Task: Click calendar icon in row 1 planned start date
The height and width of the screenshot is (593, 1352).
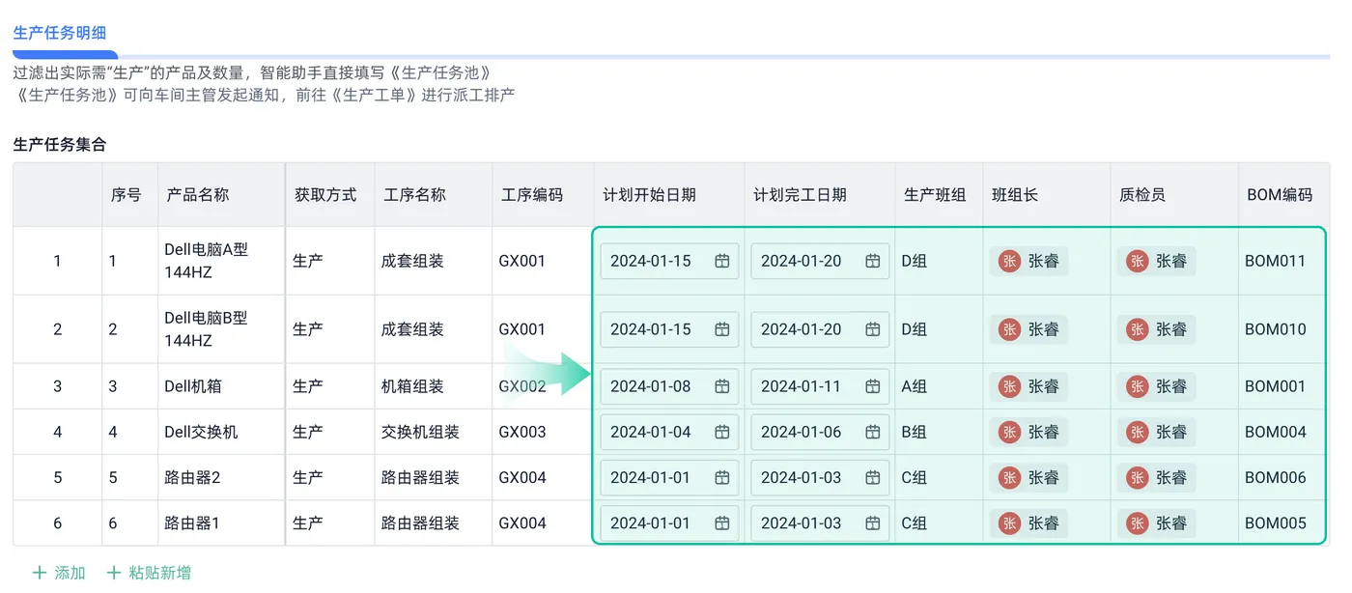Action: pos(721,261)
